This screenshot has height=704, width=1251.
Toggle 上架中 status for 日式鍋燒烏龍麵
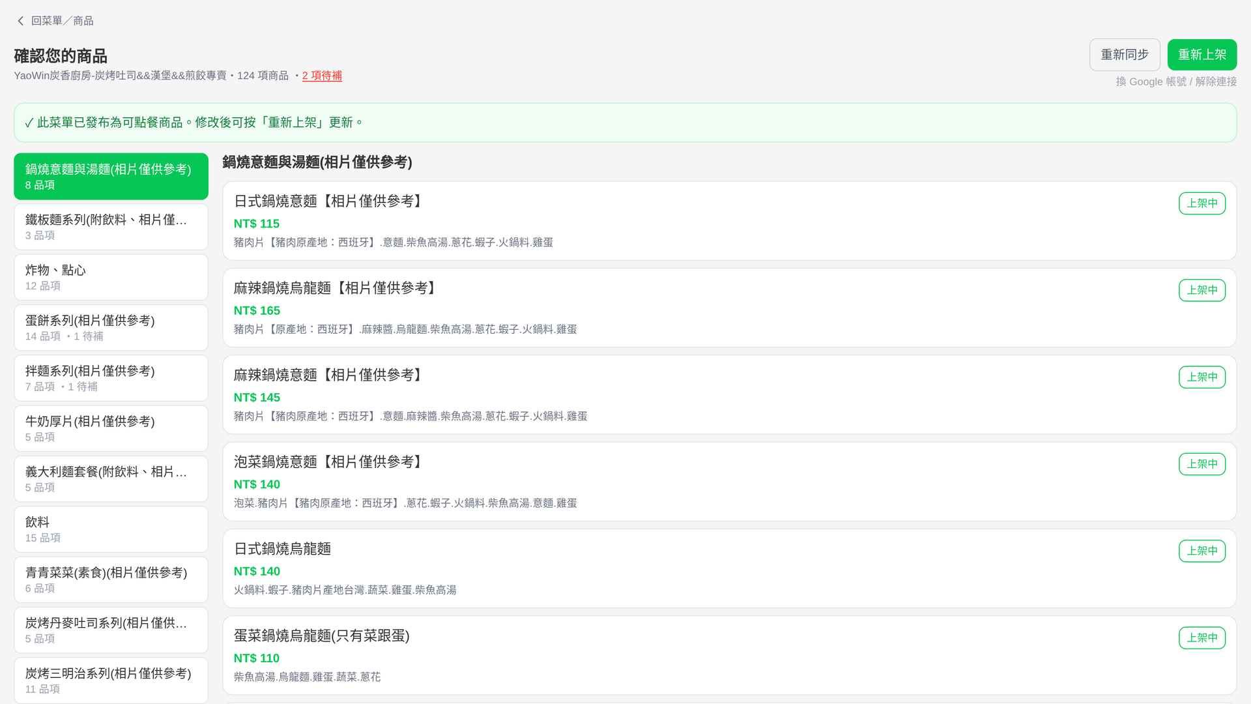(x=1202, y=551)
